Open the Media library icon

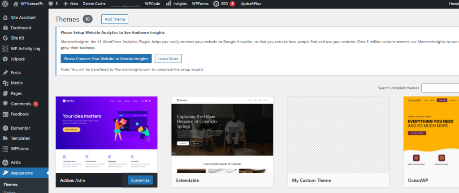5,83
